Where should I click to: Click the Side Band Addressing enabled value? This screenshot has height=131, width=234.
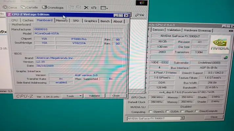coord(61,83)
